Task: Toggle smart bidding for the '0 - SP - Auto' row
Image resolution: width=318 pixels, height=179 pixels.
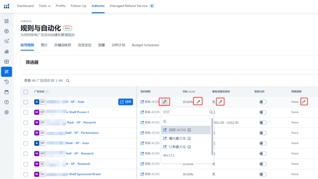Action: coord(263,102)
